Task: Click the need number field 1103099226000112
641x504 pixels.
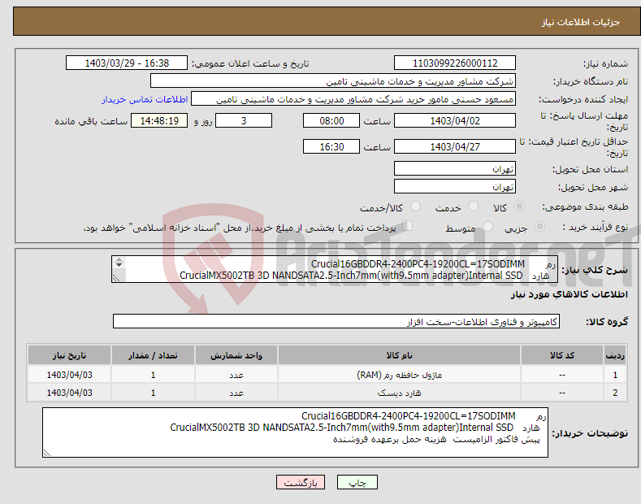Action: [x=455, y=63]
